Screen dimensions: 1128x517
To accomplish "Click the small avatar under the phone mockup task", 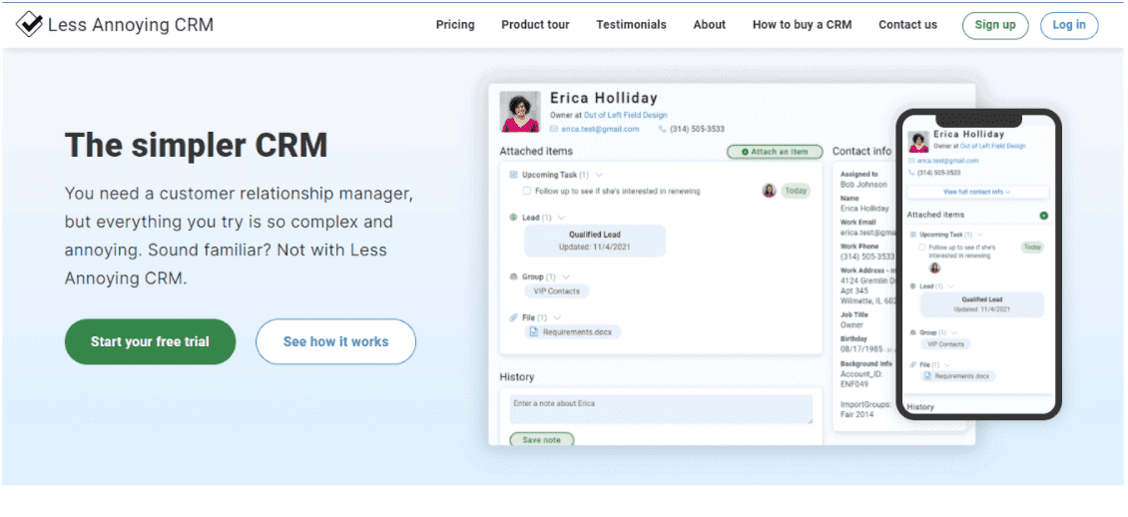I will click(x=934, y=267).
